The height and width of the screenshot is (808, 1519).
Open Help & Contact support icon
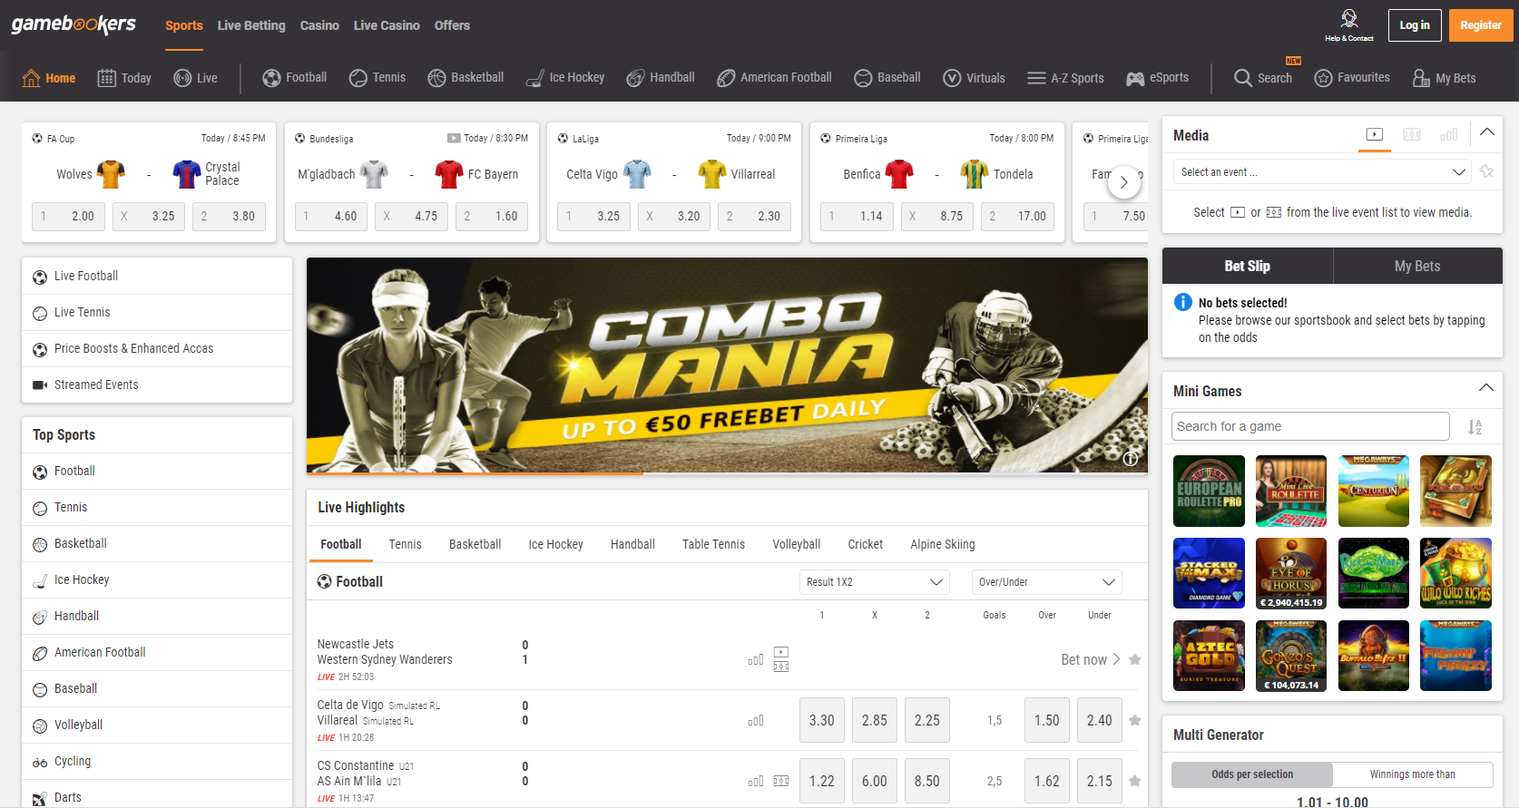tap(1348, 25)
